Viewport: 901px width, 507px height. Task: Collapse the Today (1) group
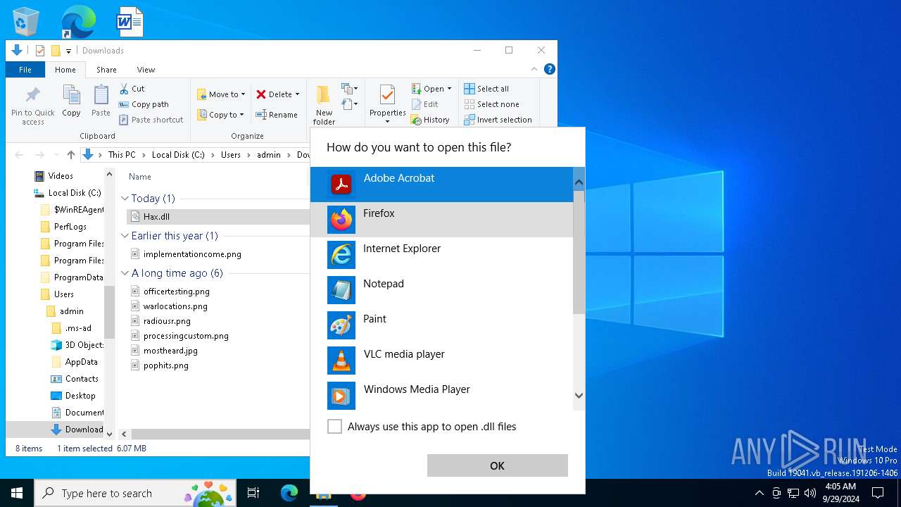[125, 199]
